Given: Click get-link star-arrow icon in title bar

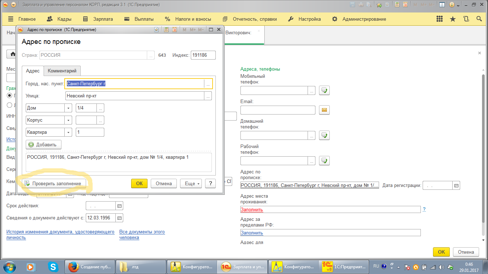Looking at the screenshot, I should [379, 5].
